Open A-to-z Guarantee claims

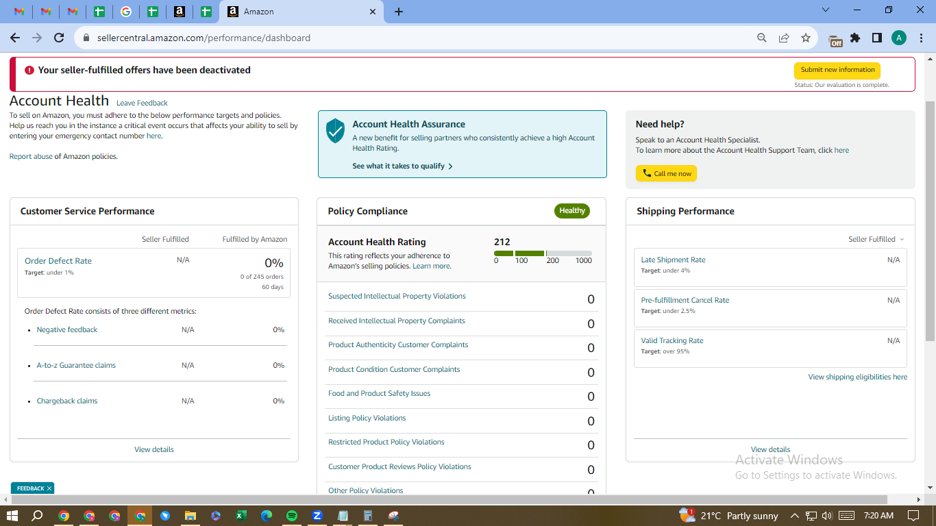(76, 365)
